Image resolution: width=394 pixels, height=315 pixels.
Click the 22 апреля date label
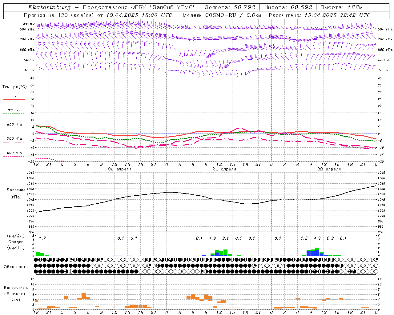click(329, 169)
